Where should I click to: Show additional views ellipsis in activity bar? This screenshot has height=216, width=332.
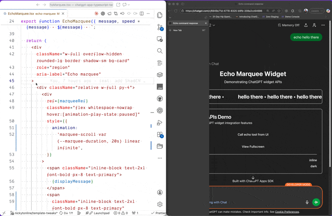(160, 158)
